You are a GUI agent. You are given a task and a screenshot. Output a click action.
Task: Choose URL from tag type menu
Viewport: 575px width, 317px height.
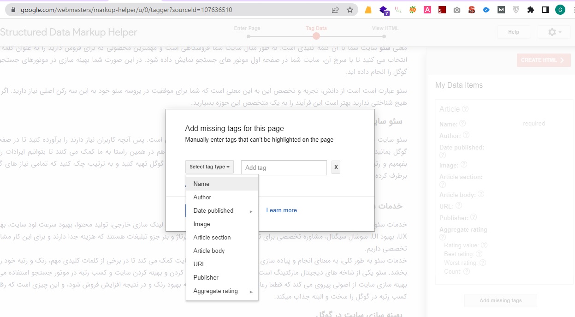tap(222, 264)
